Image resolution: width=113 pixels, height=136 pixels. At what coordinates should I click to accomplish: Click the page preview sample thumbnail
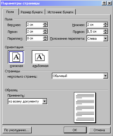85,108
